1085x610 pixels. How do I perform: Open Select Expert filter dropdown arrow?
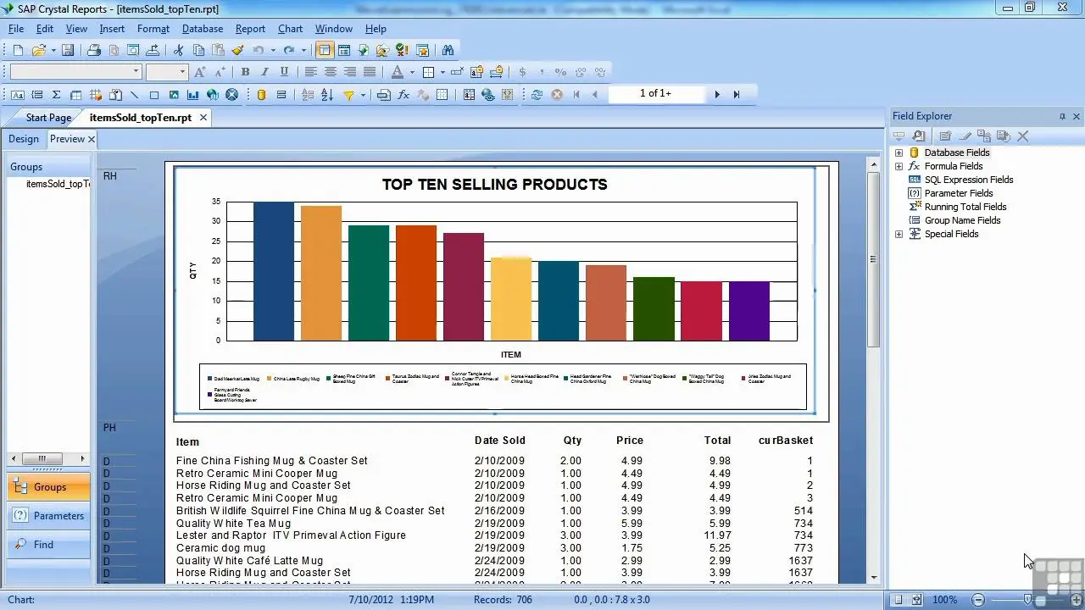363,95
